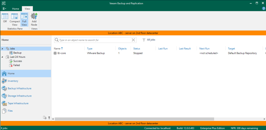266x130 pixels.
Task: Select the View ribbon tab
Action: (x=27, y=9)
